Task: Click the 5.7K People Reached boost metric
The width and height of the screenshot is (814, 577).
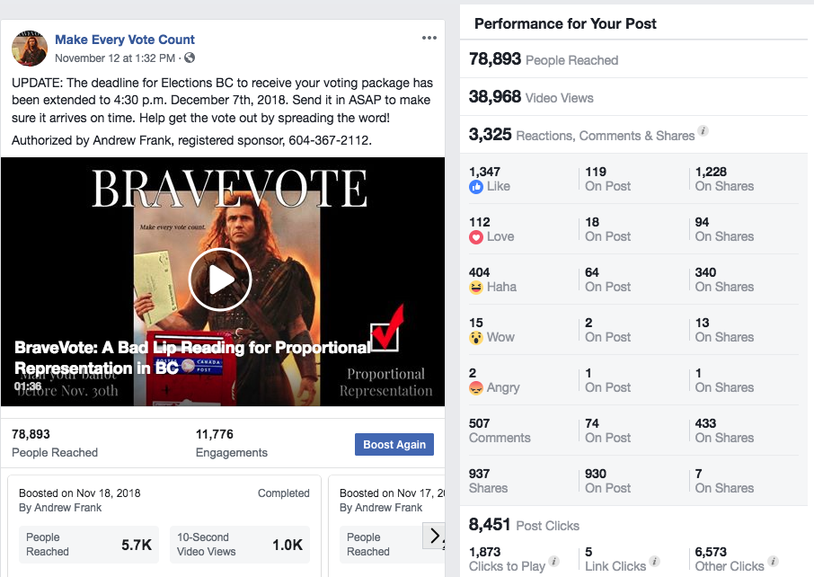Action: (x=89, y=545)
